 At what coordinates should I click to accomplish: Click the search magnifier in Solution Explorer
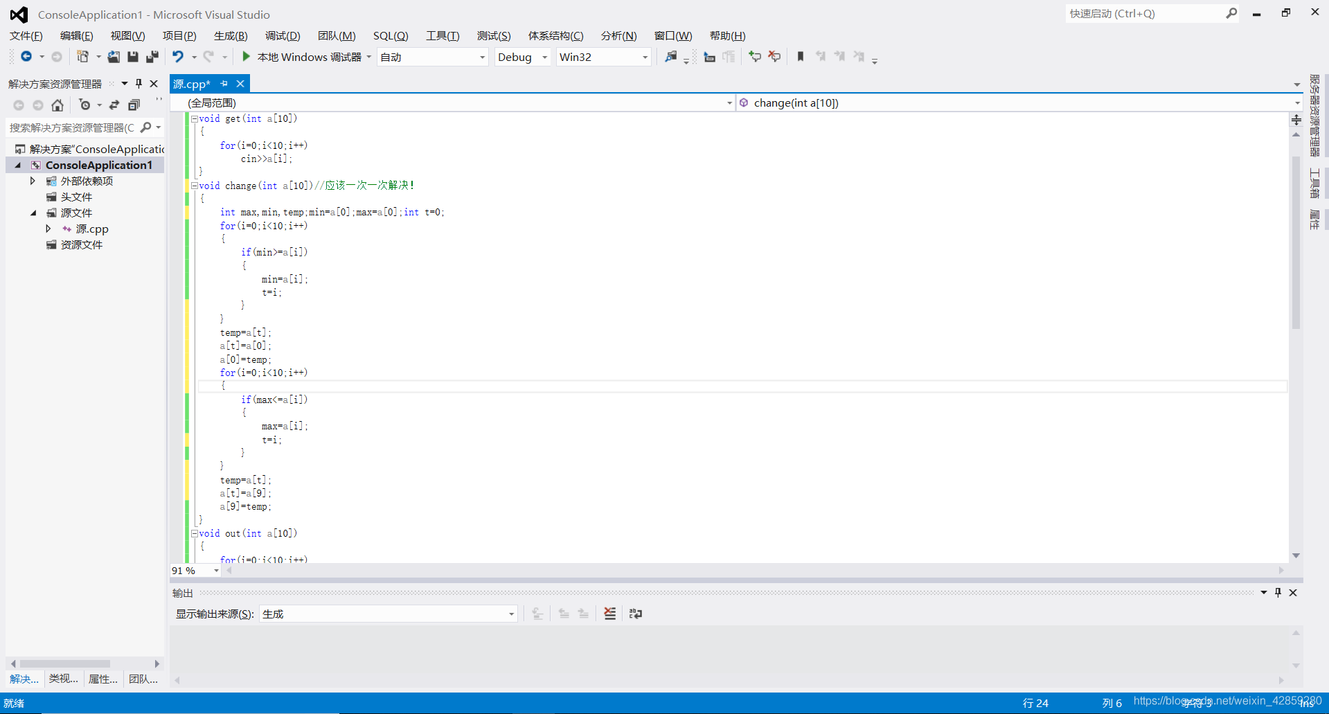[145, 127]
